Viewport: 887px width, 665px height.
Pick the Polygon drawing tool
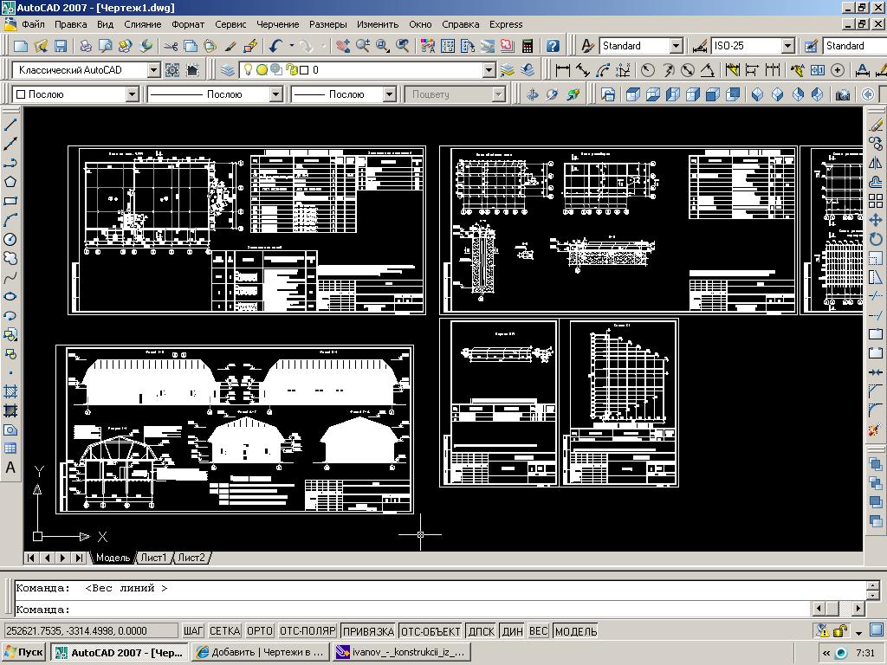coord(10,182)
